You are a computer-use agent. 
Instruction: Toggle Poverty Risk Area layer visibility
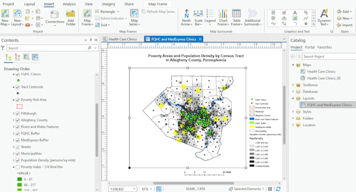(18, 100)
